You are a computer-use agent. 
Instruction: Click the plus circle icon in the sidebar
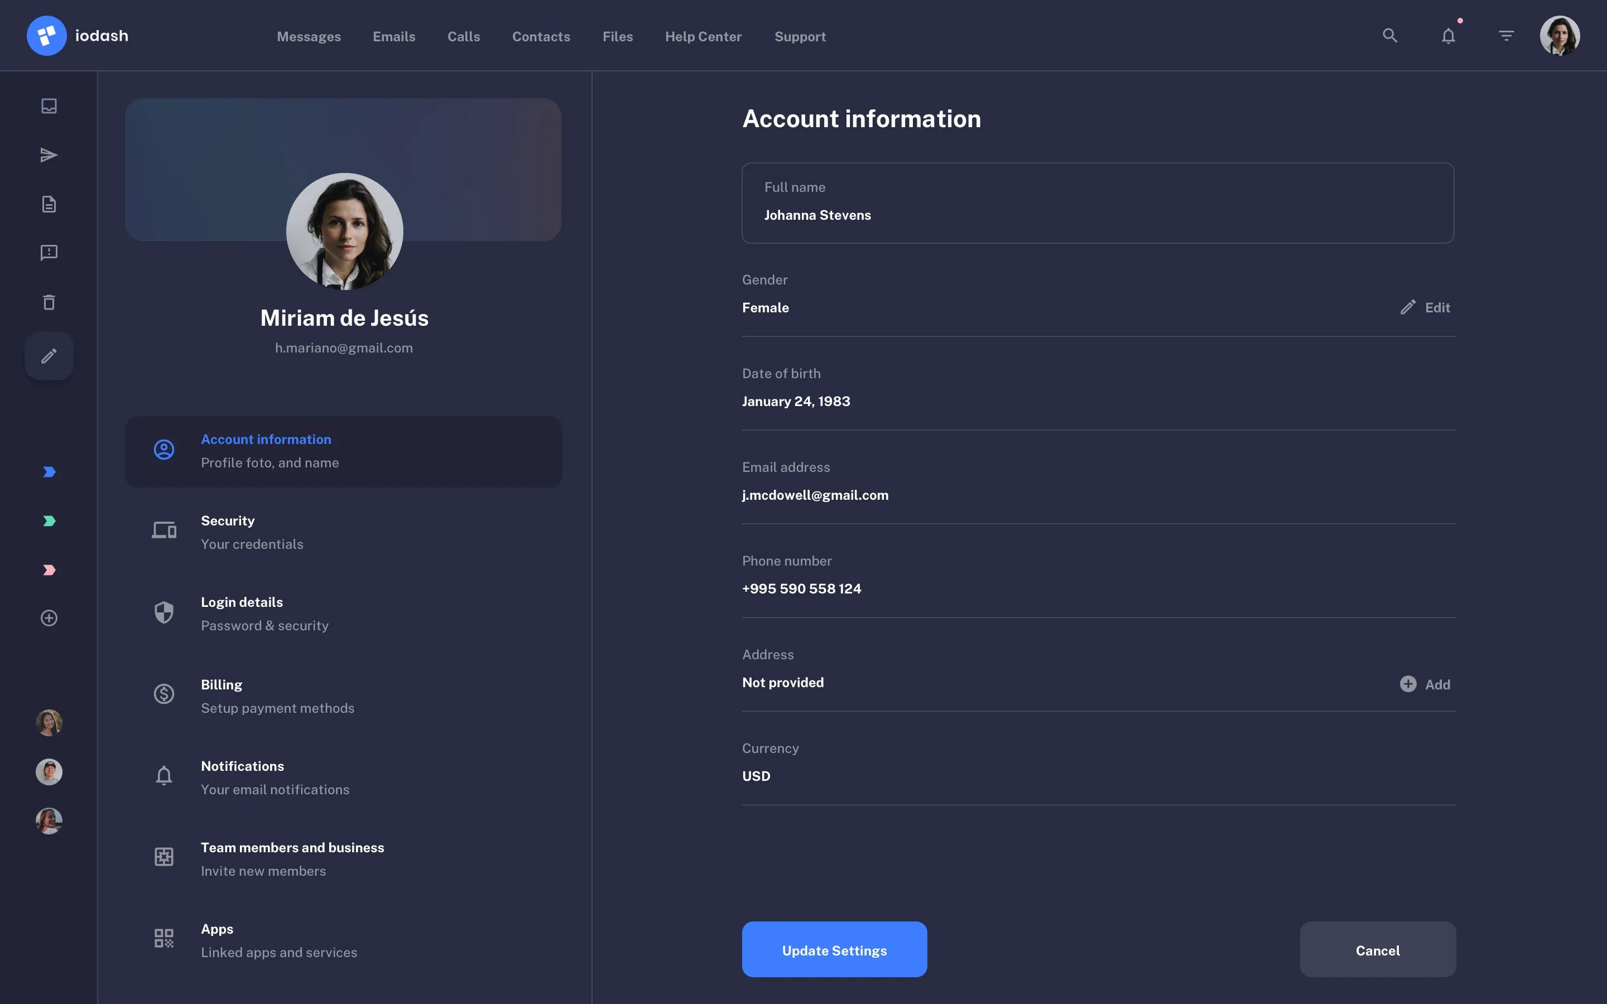pyautogui.click(x=49, y=617)
